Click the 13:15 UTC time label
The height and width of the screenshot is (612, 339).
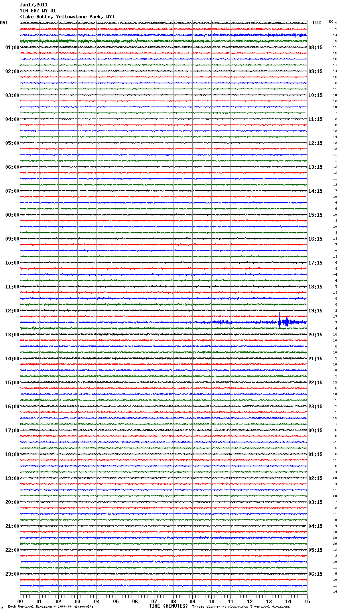pos(315,167)
